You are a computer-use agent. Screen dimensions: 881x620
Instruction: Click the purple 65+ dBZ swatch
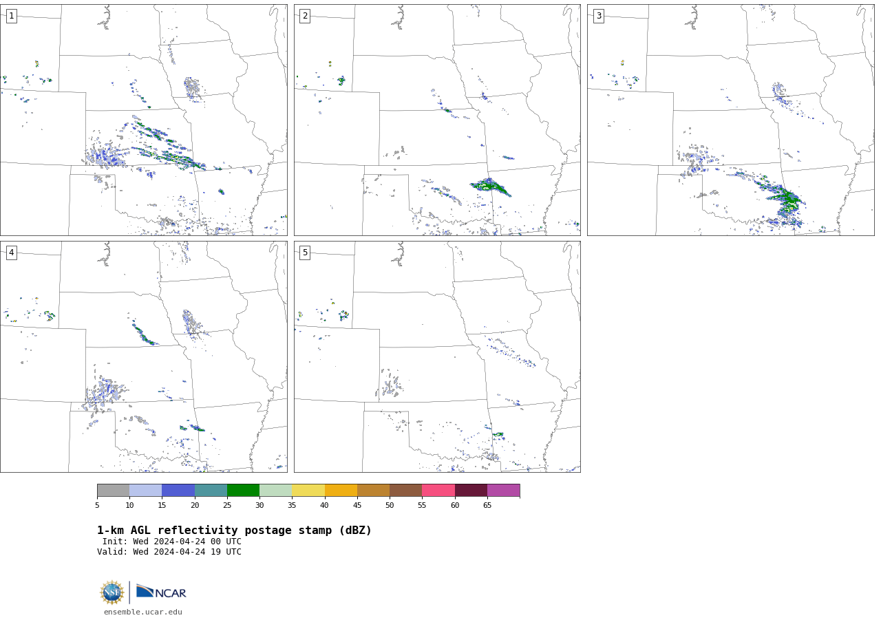pos(503,491)
